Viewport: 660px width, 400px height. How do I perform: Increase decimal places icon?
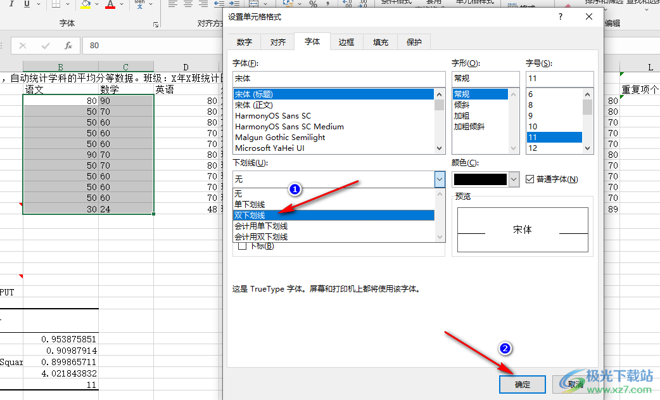click(348, 4)
